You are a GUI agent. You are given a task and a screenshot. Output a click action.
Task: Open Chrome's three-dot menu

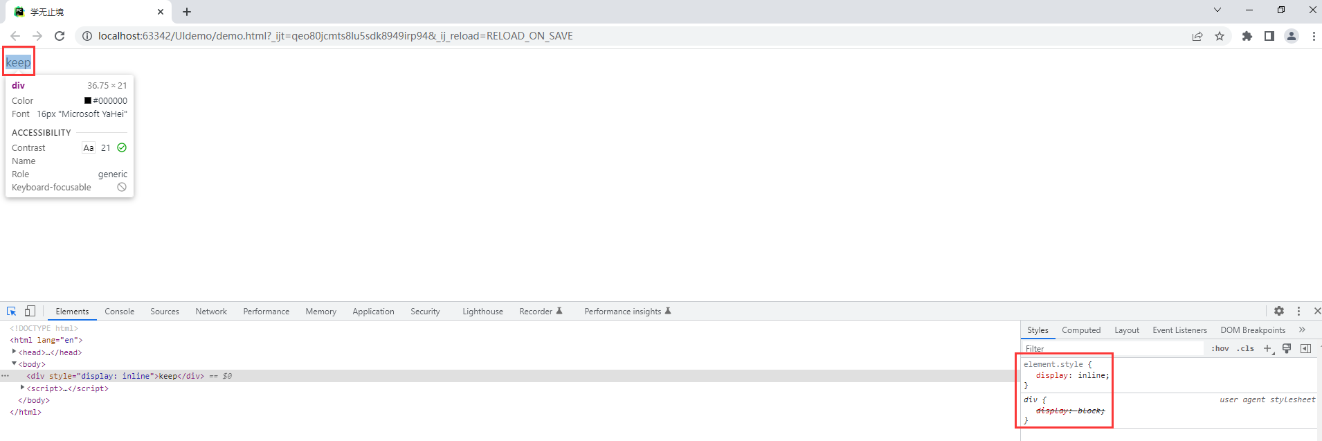point(1314,36)
